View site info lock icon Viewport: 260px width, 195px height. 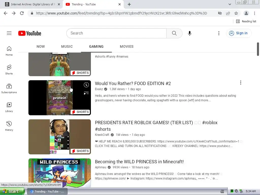point(32,13)
